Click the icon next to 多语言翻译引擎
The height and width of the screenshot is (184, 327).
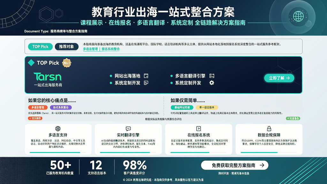click(212, 76)
